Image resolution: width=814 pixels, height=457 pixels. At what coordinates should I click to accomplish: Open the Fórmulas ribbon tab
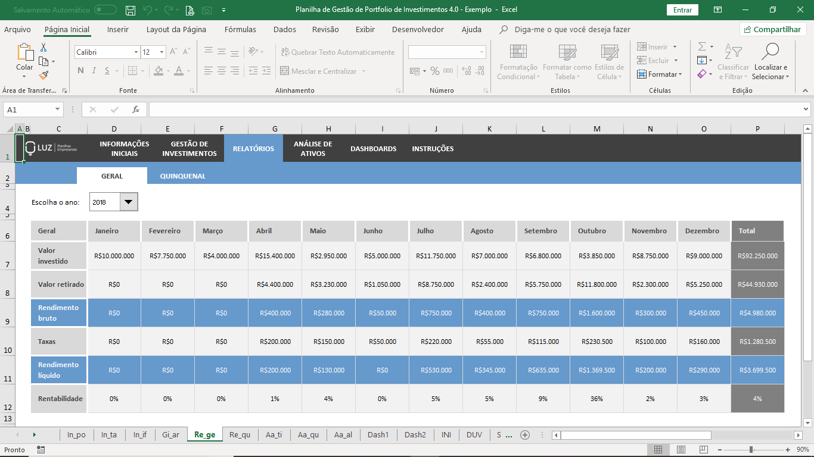click(x=240, y=29)
